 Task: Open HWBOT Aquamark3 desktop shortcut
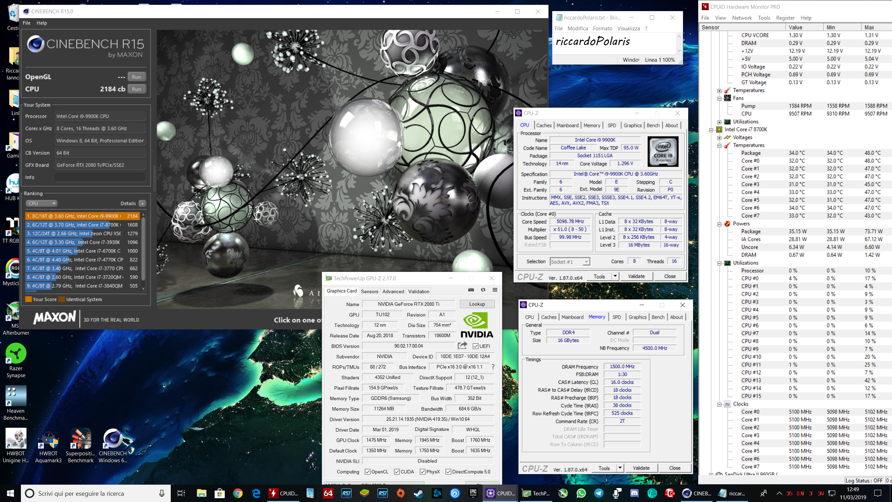tap(48, 446)
